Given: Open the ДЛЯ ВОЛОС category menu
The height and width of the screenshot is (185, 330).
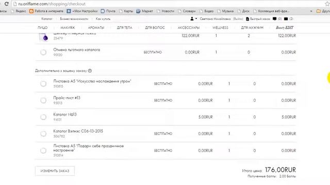Looking at the screenshot, I should pos(155,28).
